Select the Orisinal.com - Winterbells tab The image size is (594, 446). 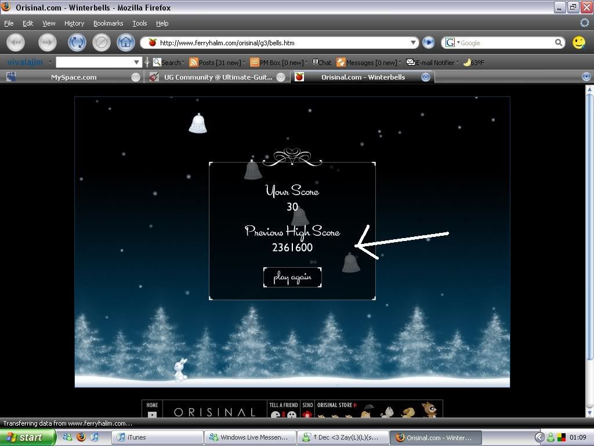(362, 77)
